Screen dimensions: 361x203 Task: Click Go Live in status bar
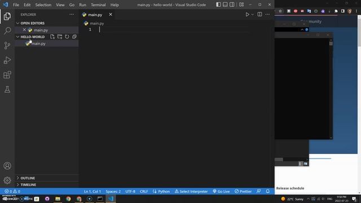221,191
